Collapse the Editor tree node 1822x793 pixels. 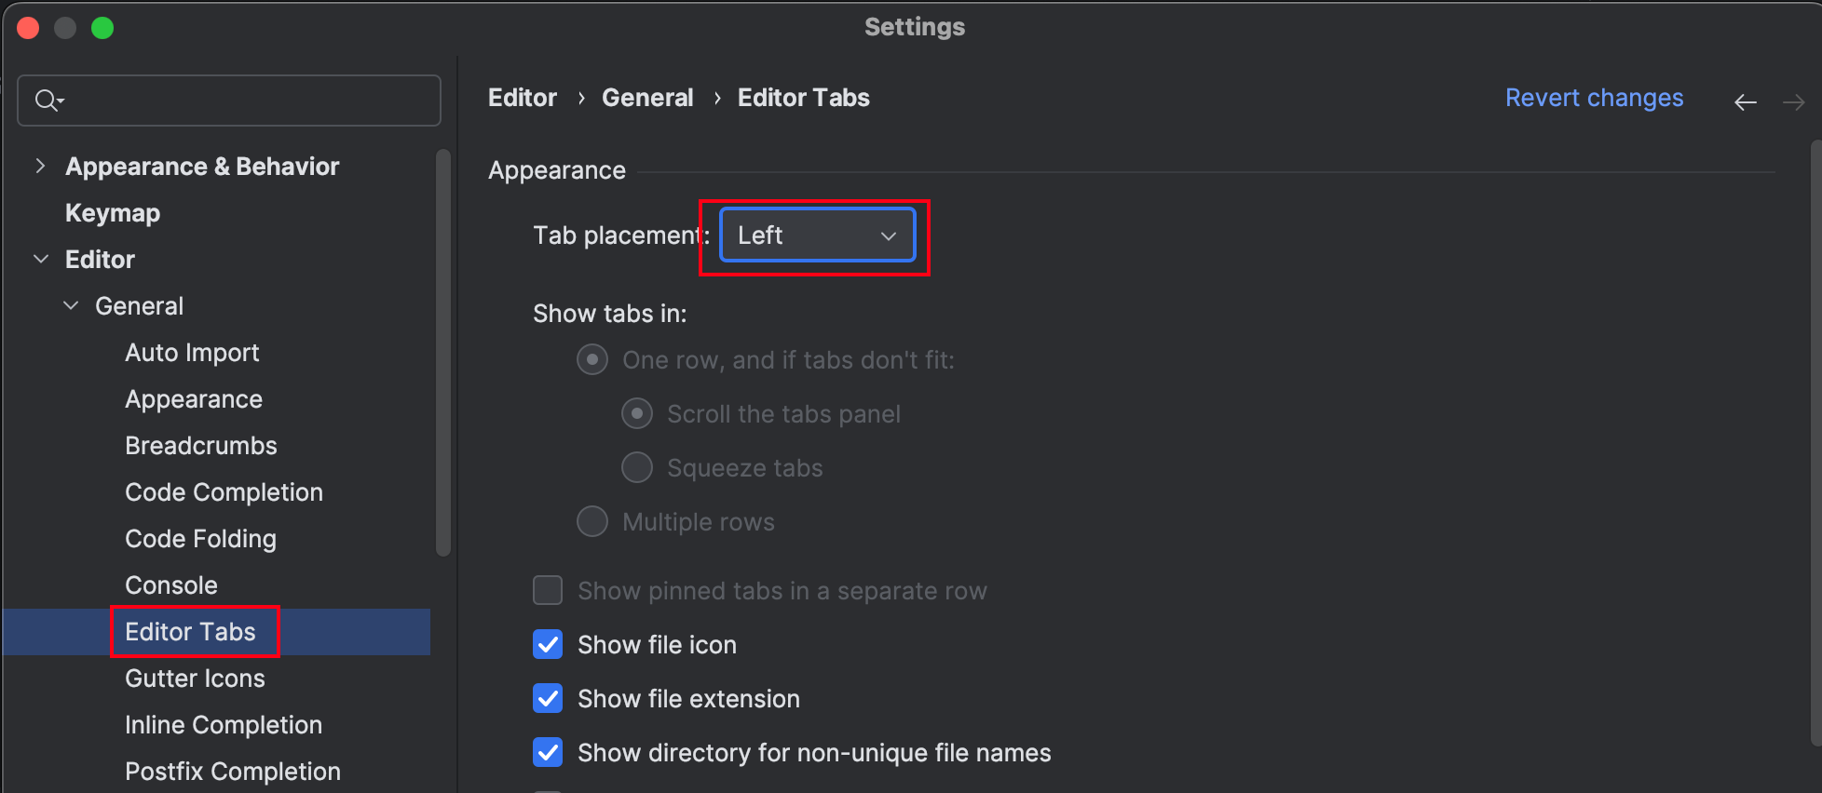click(40, 259)
